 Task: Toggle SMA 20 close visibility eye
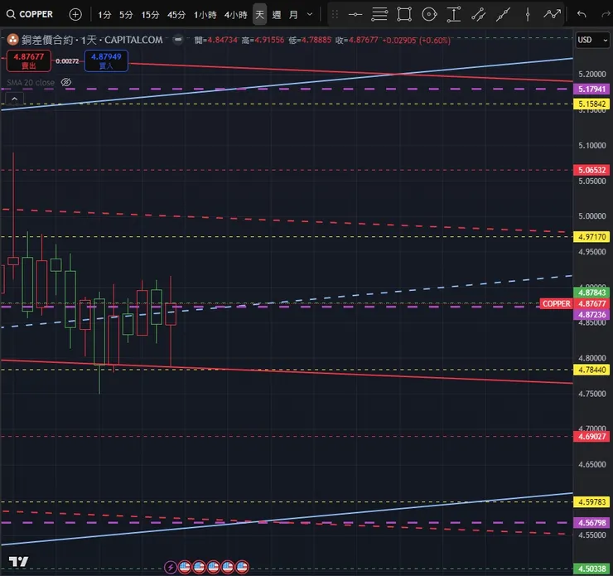click(x=66, y=83)
